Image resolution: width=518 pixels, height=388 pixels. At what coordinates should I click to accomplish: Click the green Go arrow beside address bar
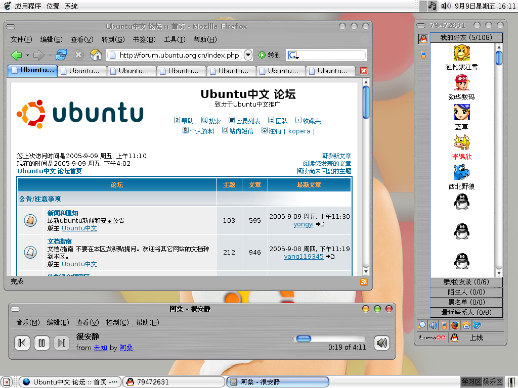pos(262,55)
